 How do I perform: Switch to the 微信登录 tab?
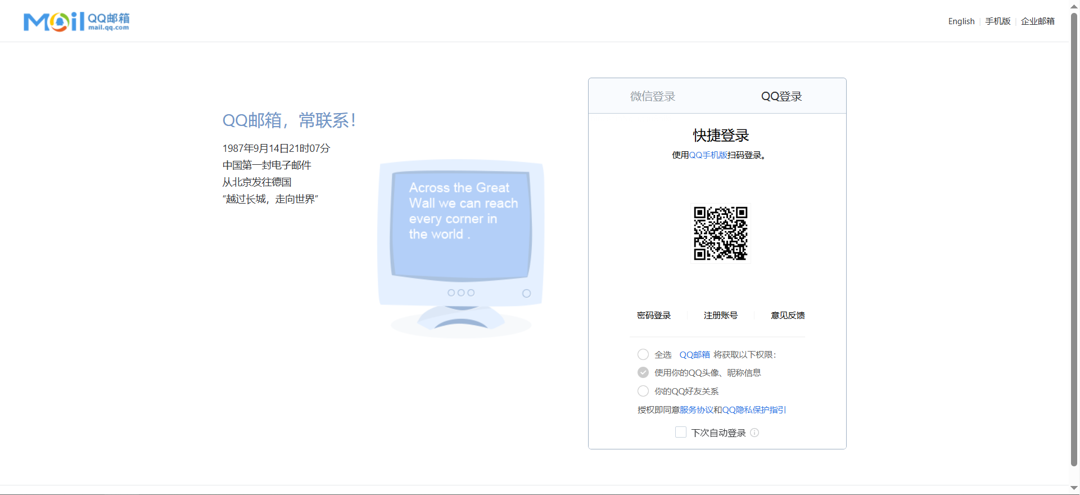(653, 96)
